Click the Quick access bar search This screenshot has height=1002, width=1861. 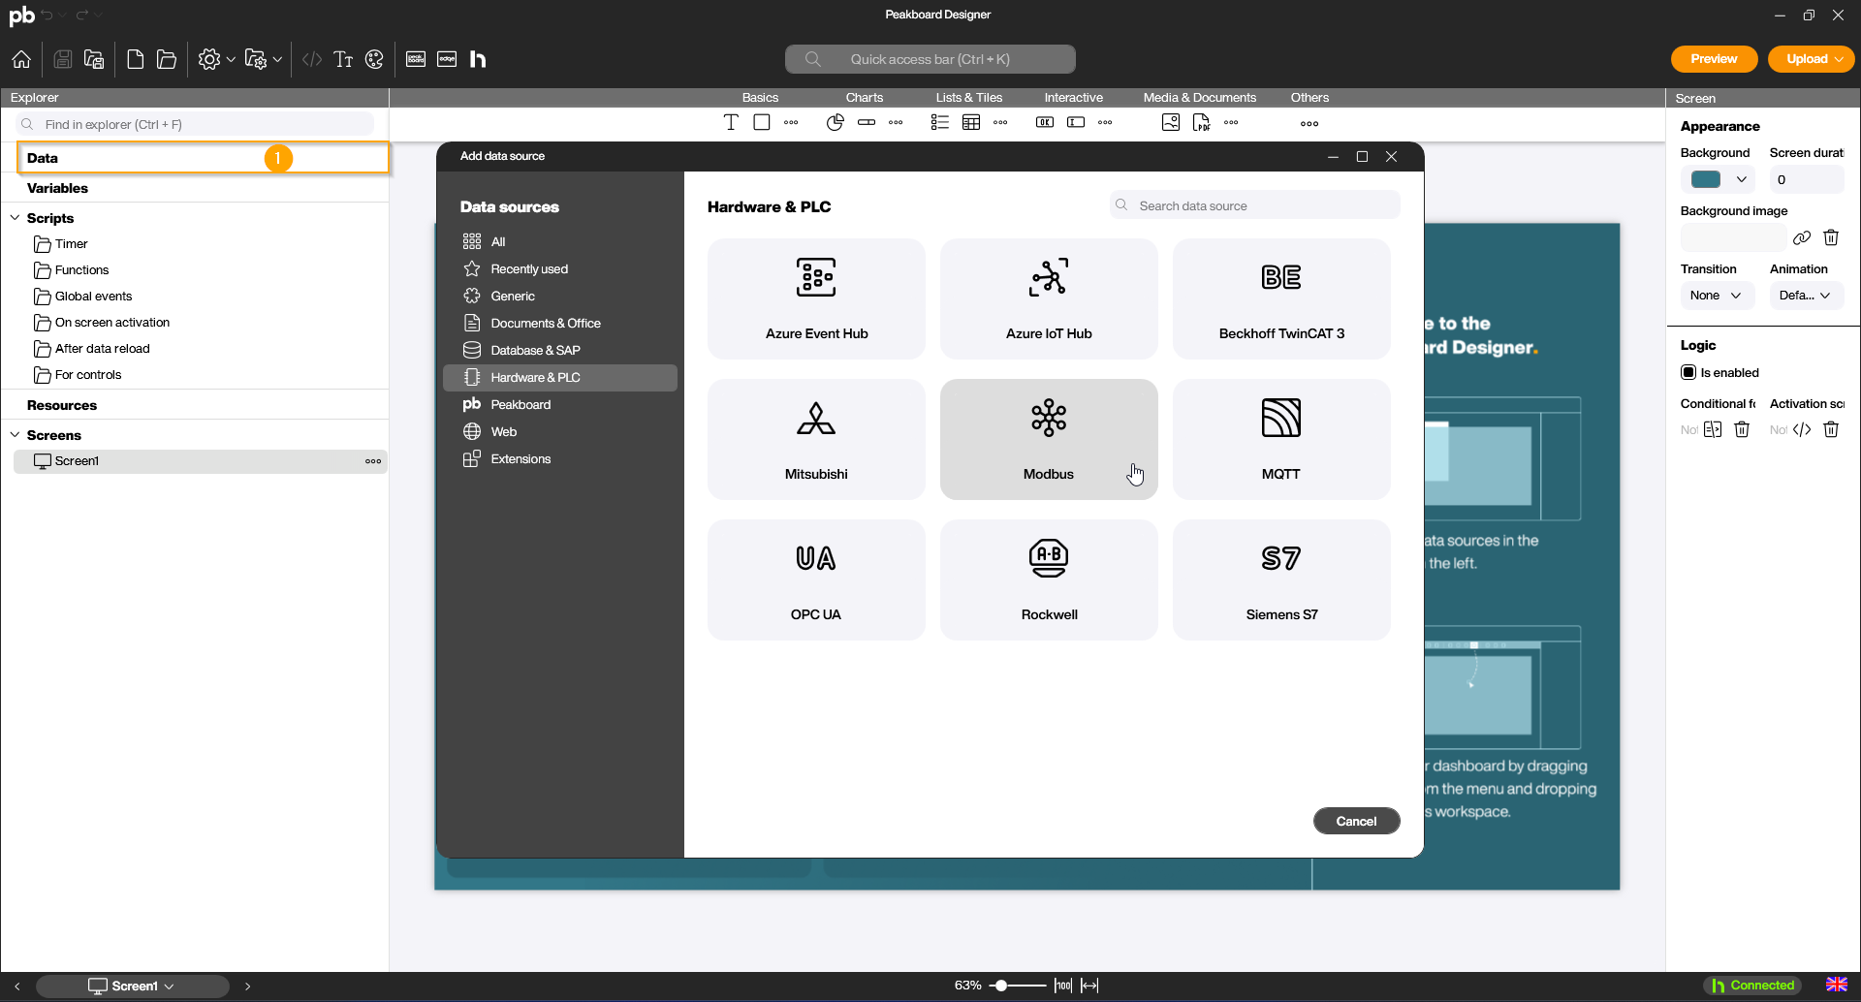[930, 59]
